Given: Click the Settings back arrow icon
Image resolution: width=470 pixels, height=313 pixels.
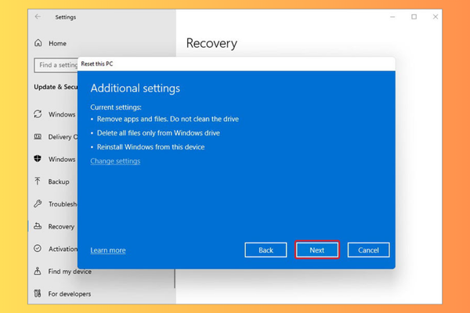Looking at the screenshot, I should (x=38, y=16).
